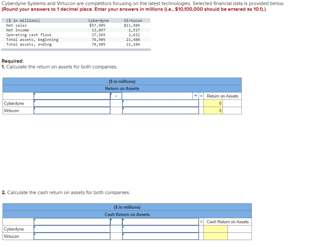Click Cyberdyne denominator cell in Cash Return table
The image size is (312, 247).
click(x=160, y=229)
